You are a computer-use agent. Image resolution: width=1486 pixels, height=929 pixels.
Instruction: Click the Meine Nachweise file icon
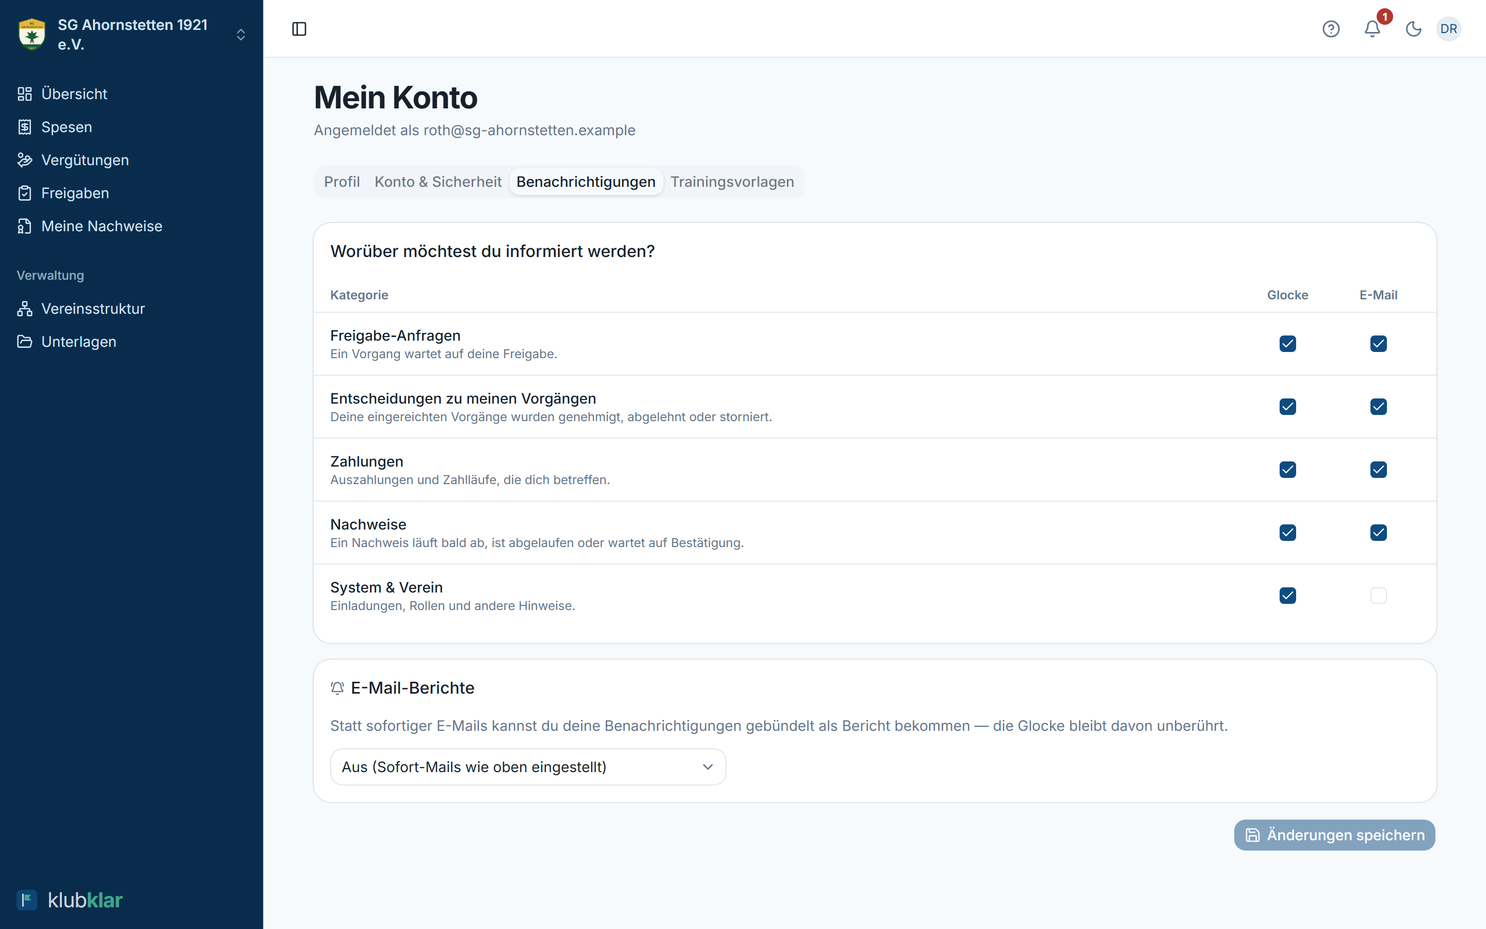(x=25, y=226)
